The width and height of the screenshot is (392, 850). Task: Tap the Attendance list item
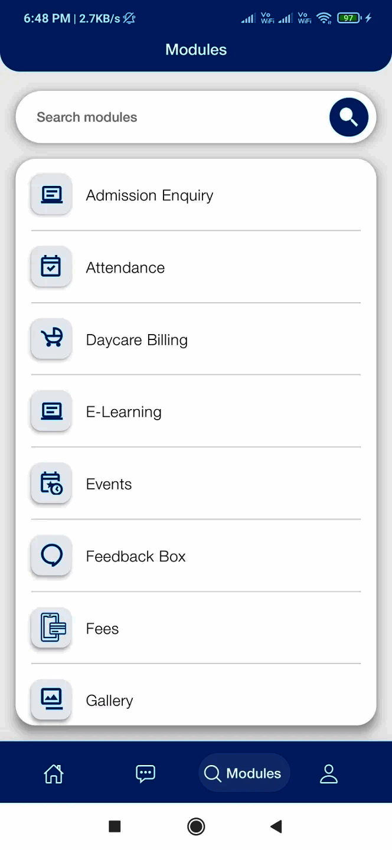tap(125, 267)
